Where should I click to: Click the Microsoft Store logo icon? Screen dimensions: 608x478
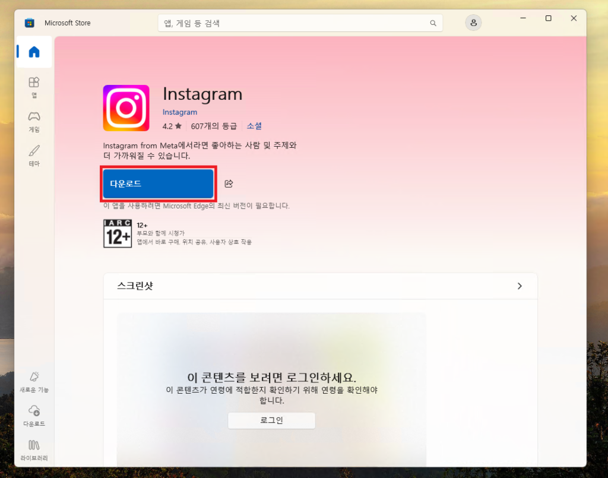tap(29, 23)
